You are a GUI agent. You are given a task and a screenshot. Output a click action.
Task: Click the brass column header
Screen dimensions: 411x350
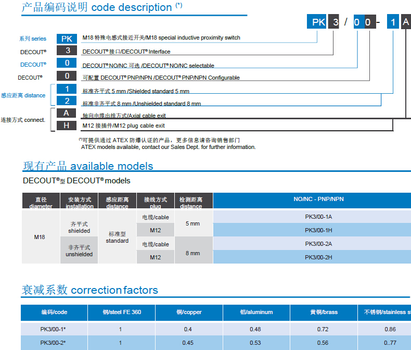(x=324, y=312)
